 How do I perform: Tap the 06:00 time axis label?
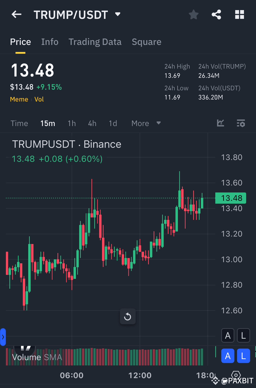click(x=72, y=376)
